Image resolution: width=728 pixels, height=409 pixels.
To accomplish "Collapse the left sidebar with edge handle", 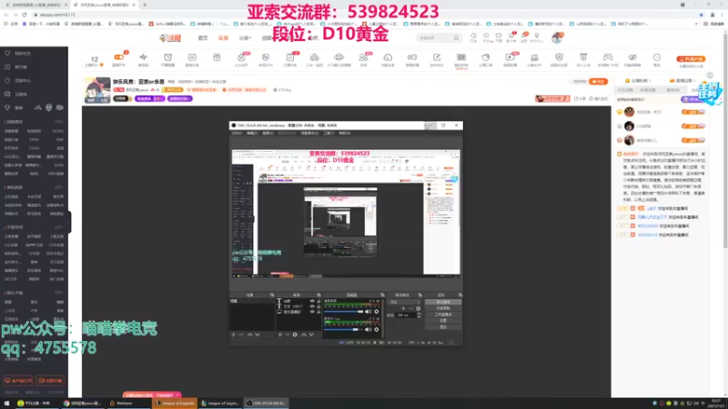I will click(69, 222).
